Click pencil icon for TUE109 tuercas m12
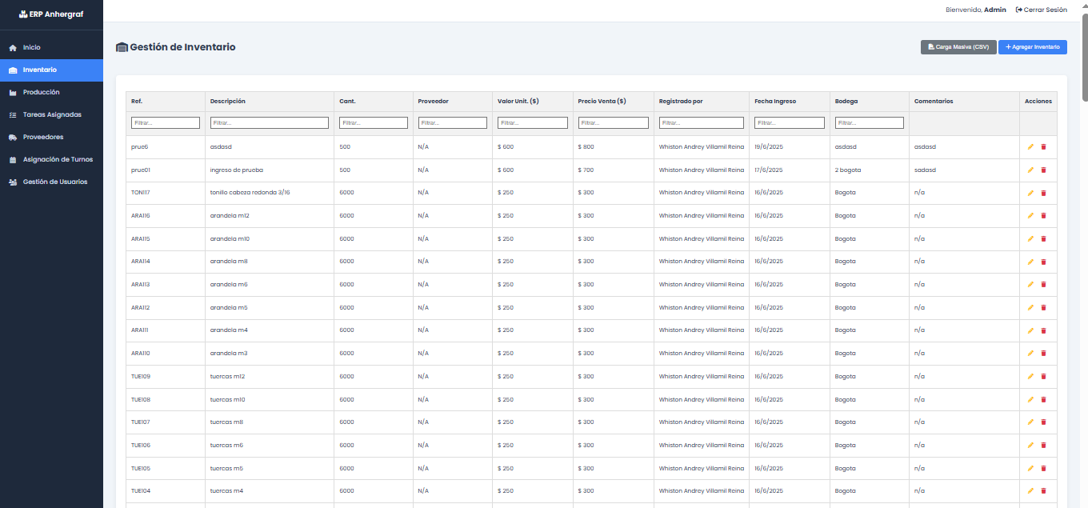Viewport: 1088px width, 508px height. (x=1030, y=377)
